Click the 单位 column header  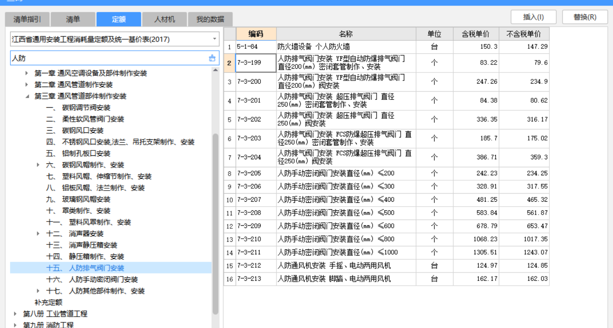point(434,34)
